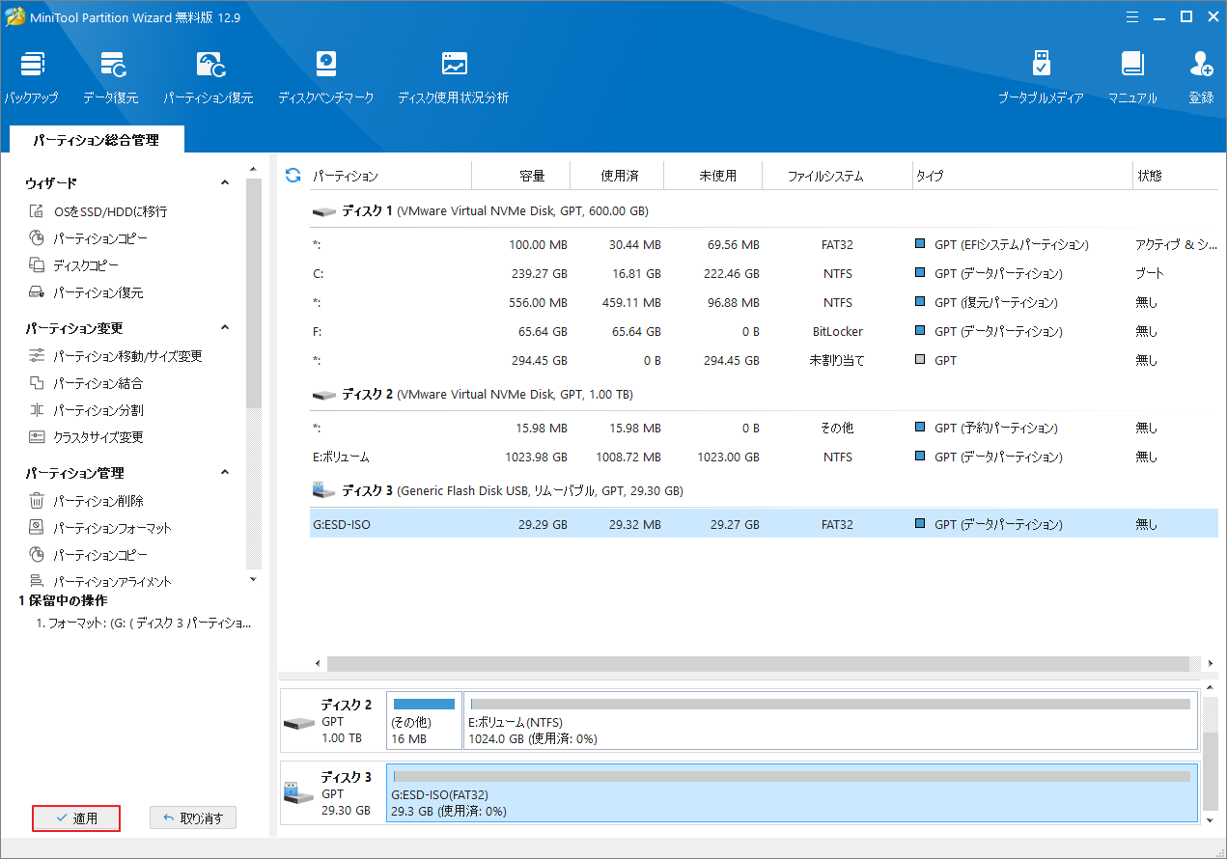
Task: Refresh the partition list
Action: coord(293,175)
